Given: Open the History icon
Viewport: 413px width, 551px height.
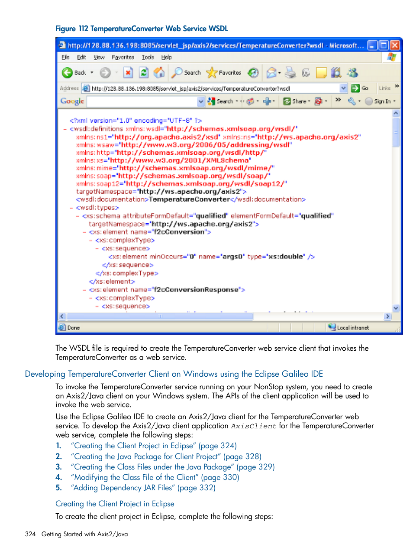Looking at the screenshot, I should pos(253,73).
